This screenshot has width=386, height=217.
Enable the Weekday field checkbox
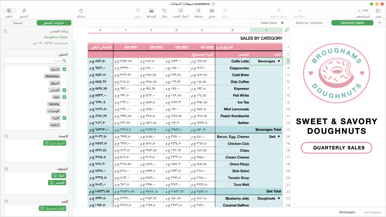tap(64, 76)
